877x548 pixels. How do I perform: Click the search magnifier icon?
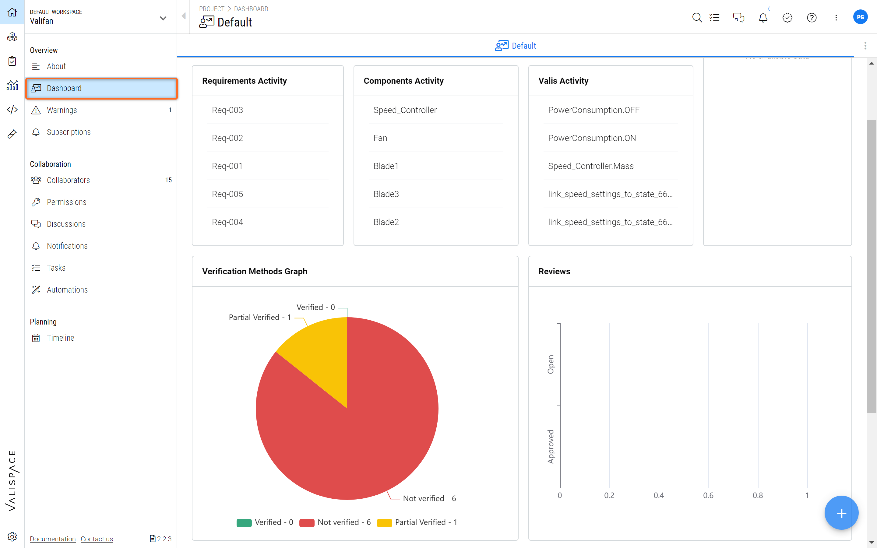pyautogui.click(x=696, y=17)
